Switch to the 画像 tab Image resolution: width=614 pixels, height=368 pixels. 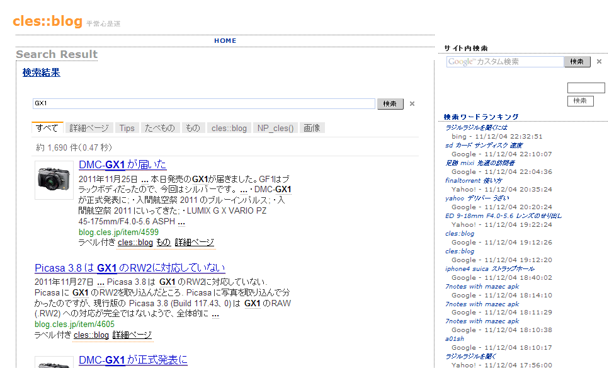tap(312, 128)
